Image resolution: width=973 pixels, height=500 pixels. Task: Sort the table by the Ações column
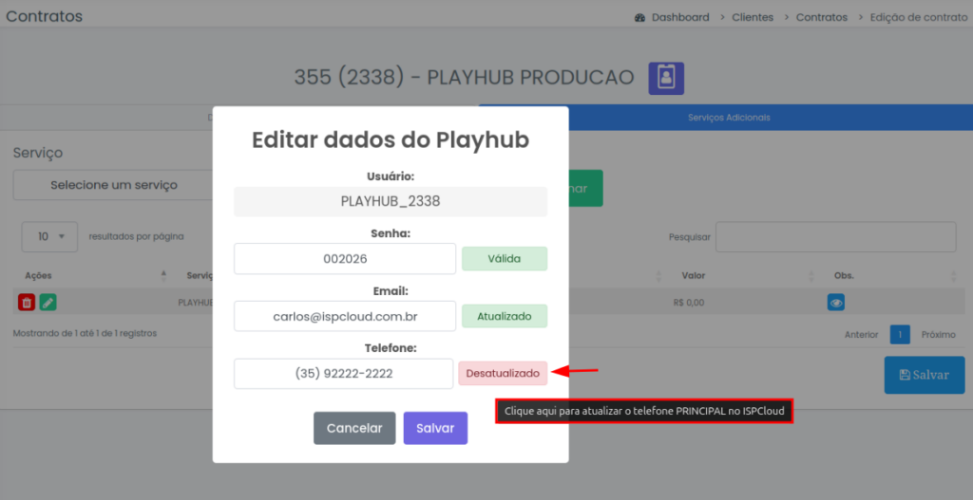pyautogui.click(x=38, y=275)
